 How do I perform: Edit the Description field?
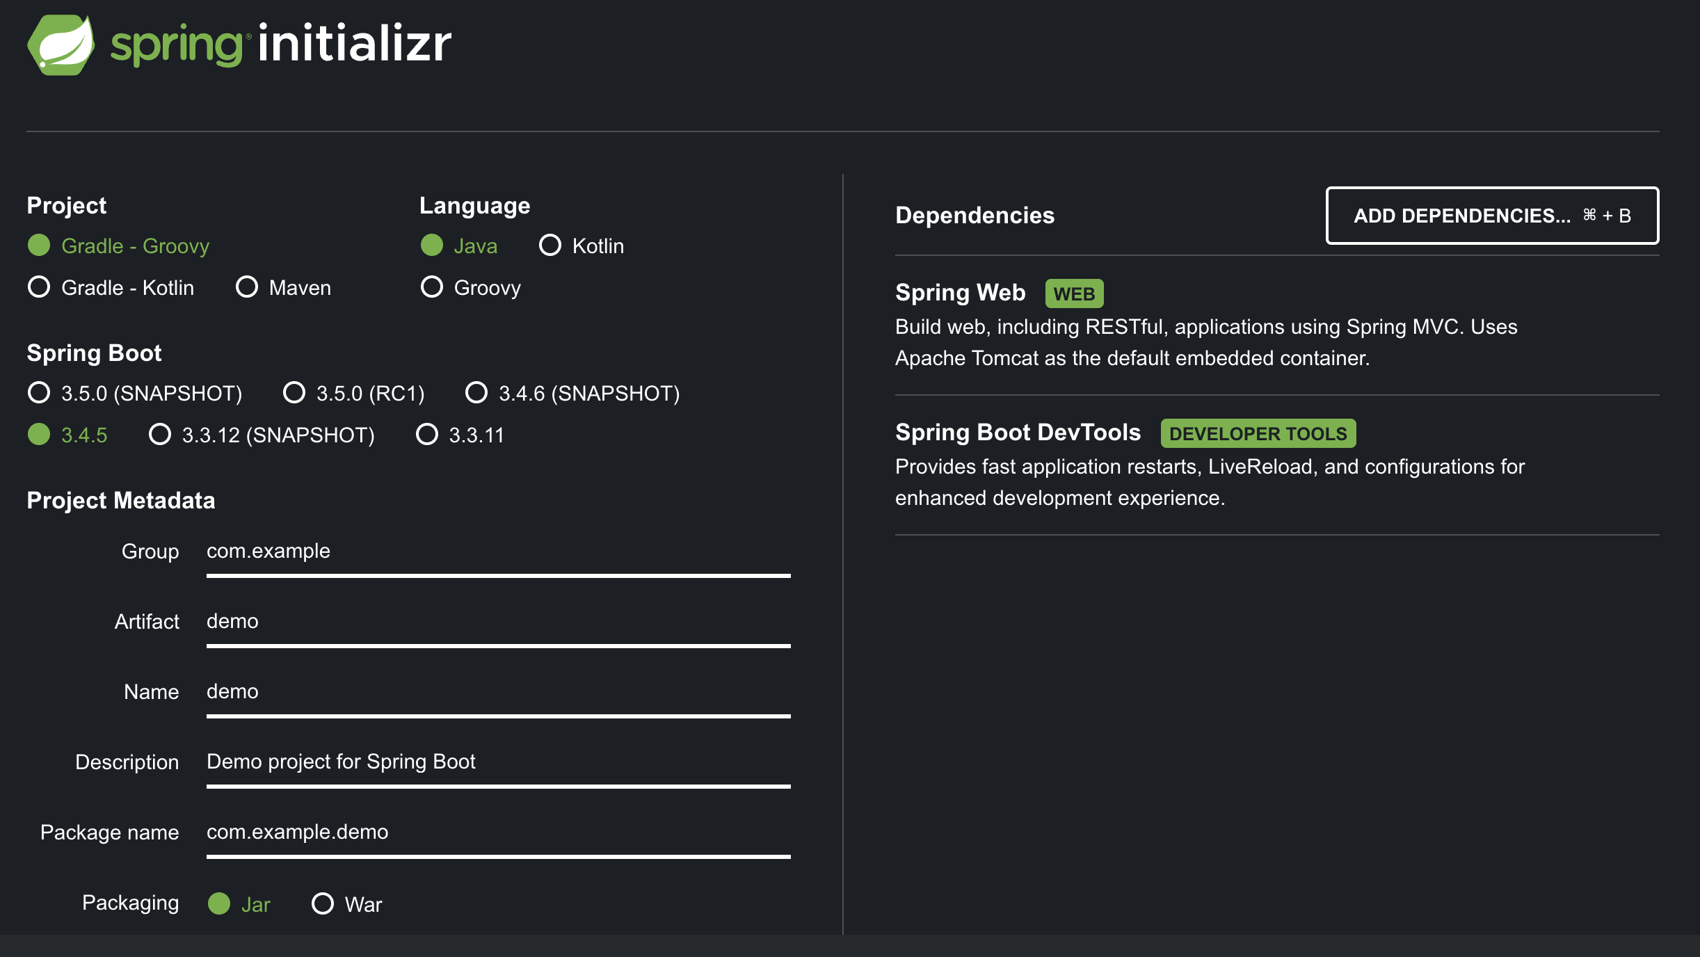pyautogui.click(x=499, y=763)
